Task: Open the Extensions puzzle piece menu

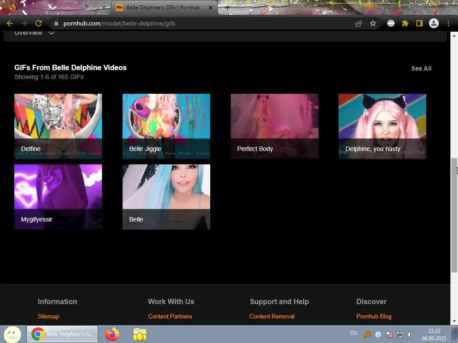Action: [x=405, y=23]
